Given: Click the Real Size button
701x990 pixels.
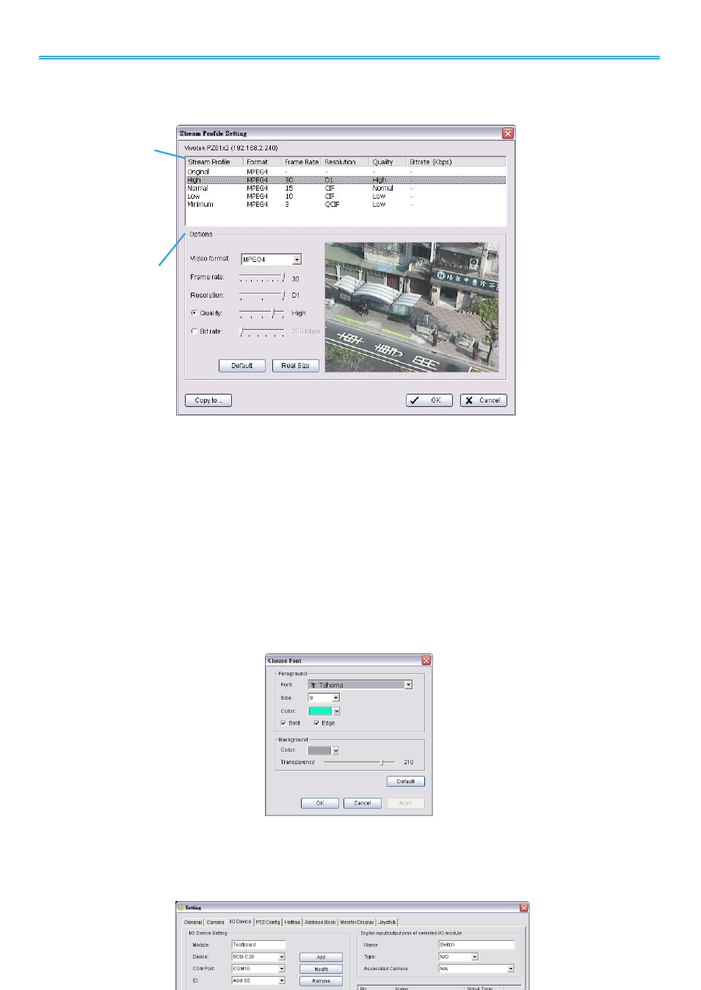Looking at the screenshot, I should click(296, 366).
